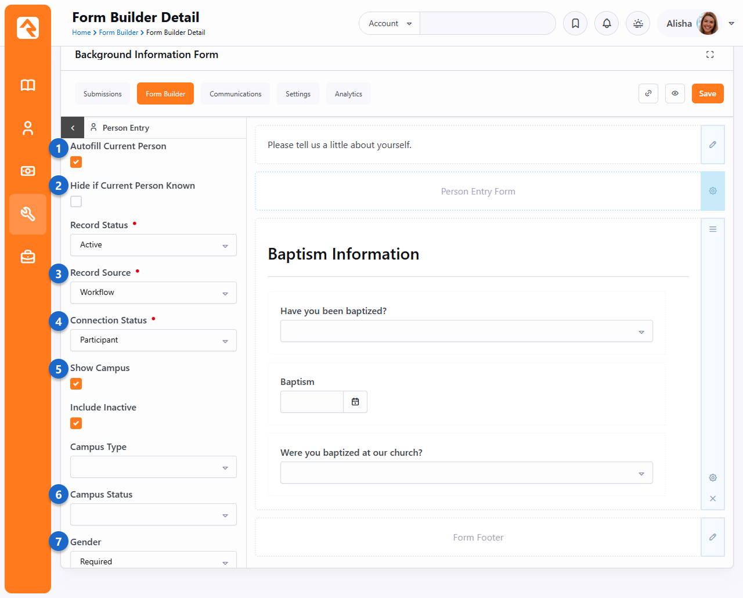Toggle the Show Campus checkbox
743x598 pixels.
click(x=76, y=384)
